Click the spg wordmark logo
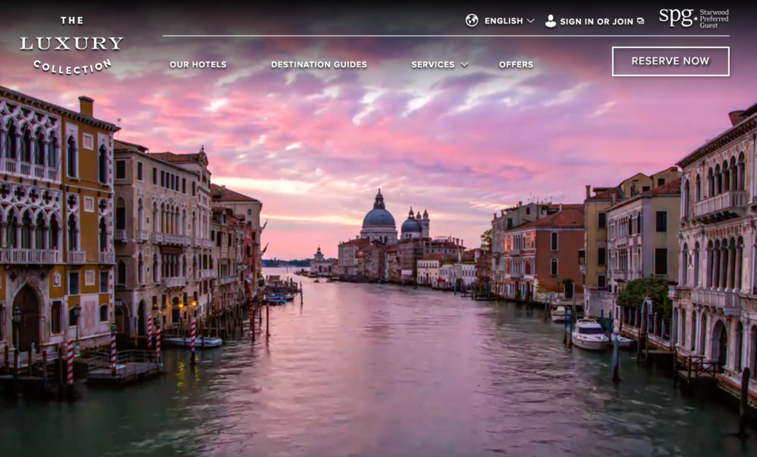Image resolution: width=757 pixels, height=457 pixels. point(676,16)
